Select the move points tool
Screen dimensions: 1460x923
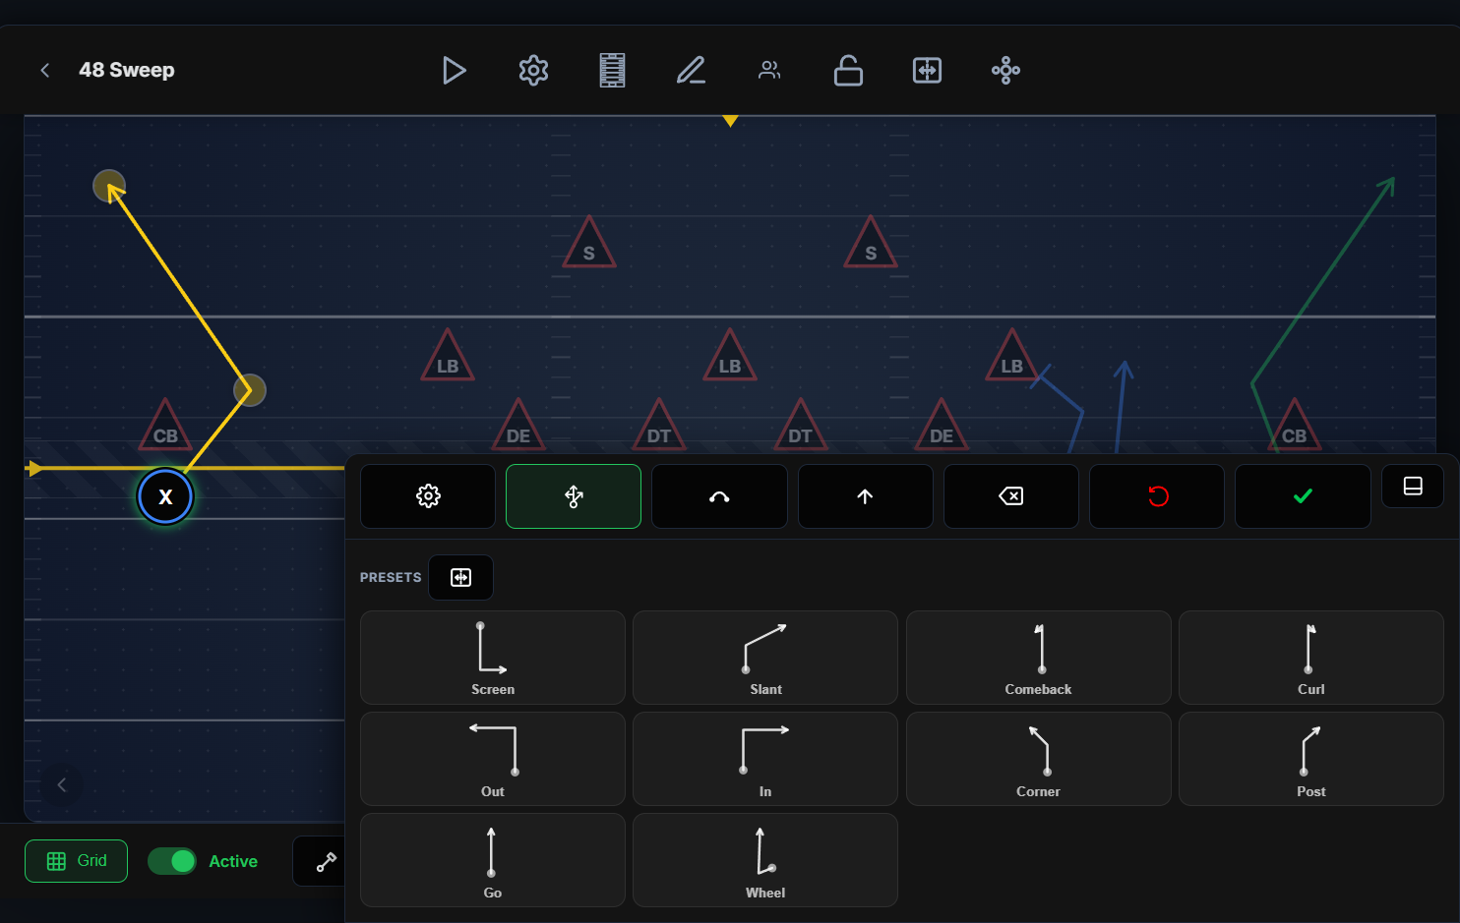coord(574,496)
